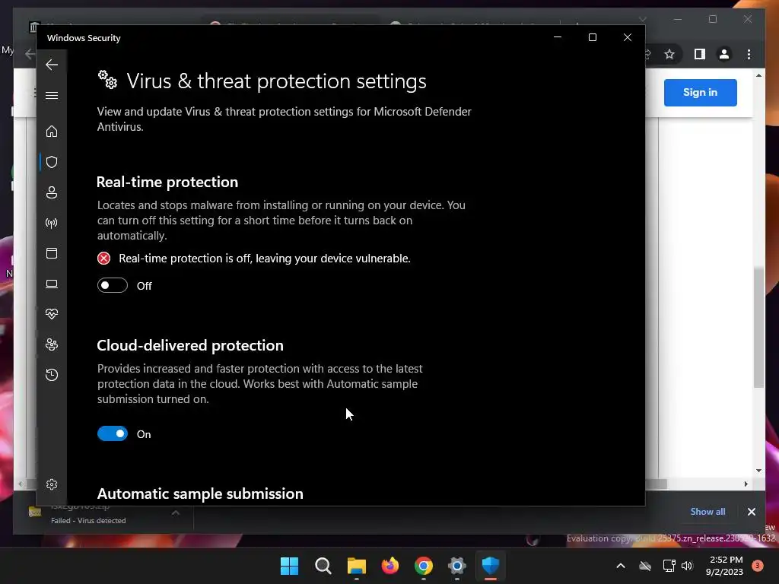This screenshot has height=584, width=779.
Task: Open Windows Security settings gear
Action: click(x=52, y=484)
